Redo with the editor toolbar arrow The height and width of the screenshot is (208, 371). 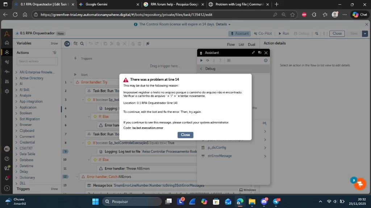point(97,44)
